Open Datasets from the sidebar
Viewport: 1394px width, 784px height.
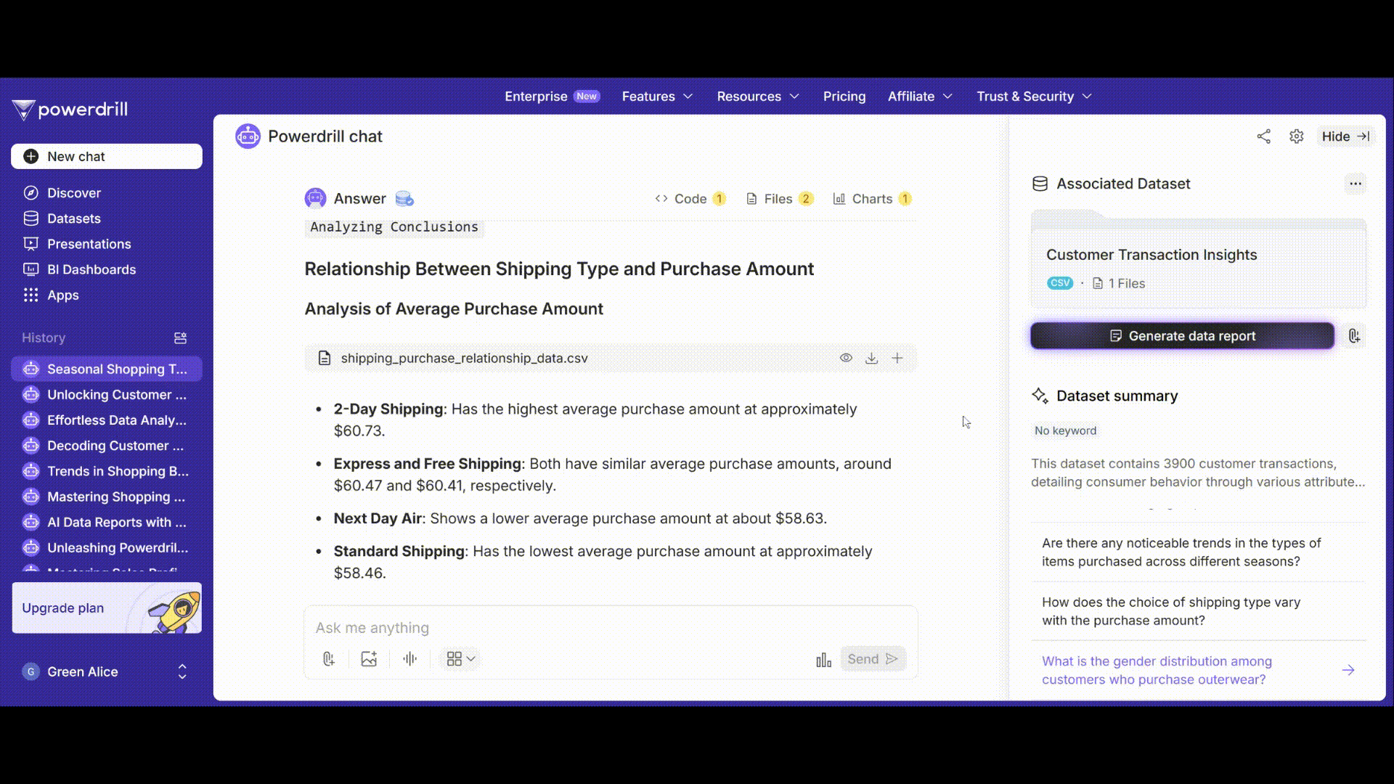[73, 219]
